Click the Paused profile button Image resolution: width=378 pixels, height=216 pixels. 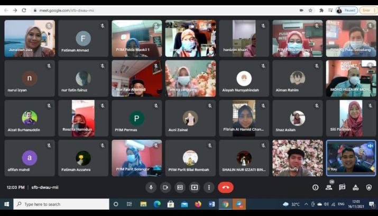coord(346,10)
